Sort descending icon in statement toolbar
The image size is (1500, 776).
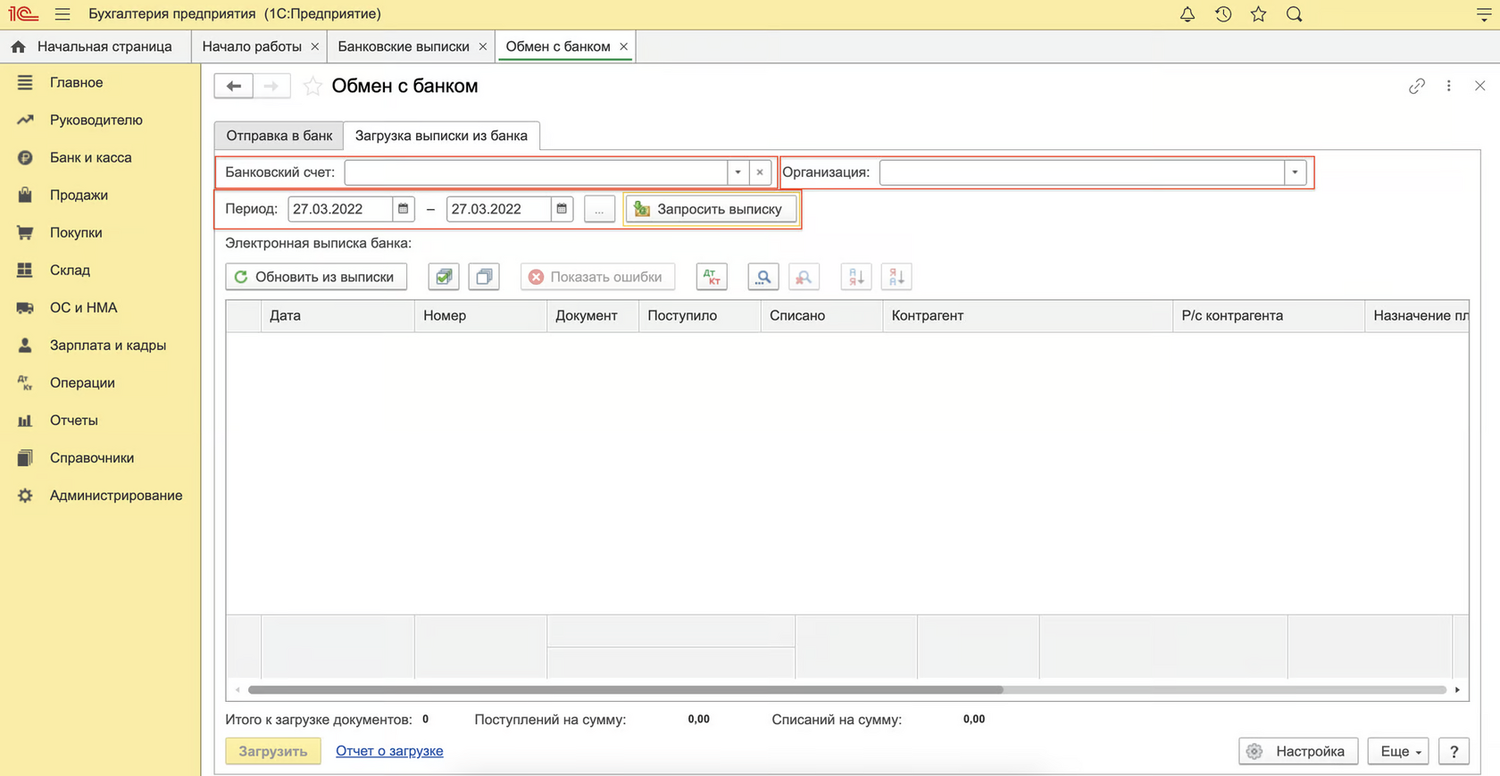tap(896, 277)
